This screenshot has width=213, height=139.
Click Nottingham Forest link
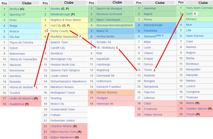[x=63, y=93]
